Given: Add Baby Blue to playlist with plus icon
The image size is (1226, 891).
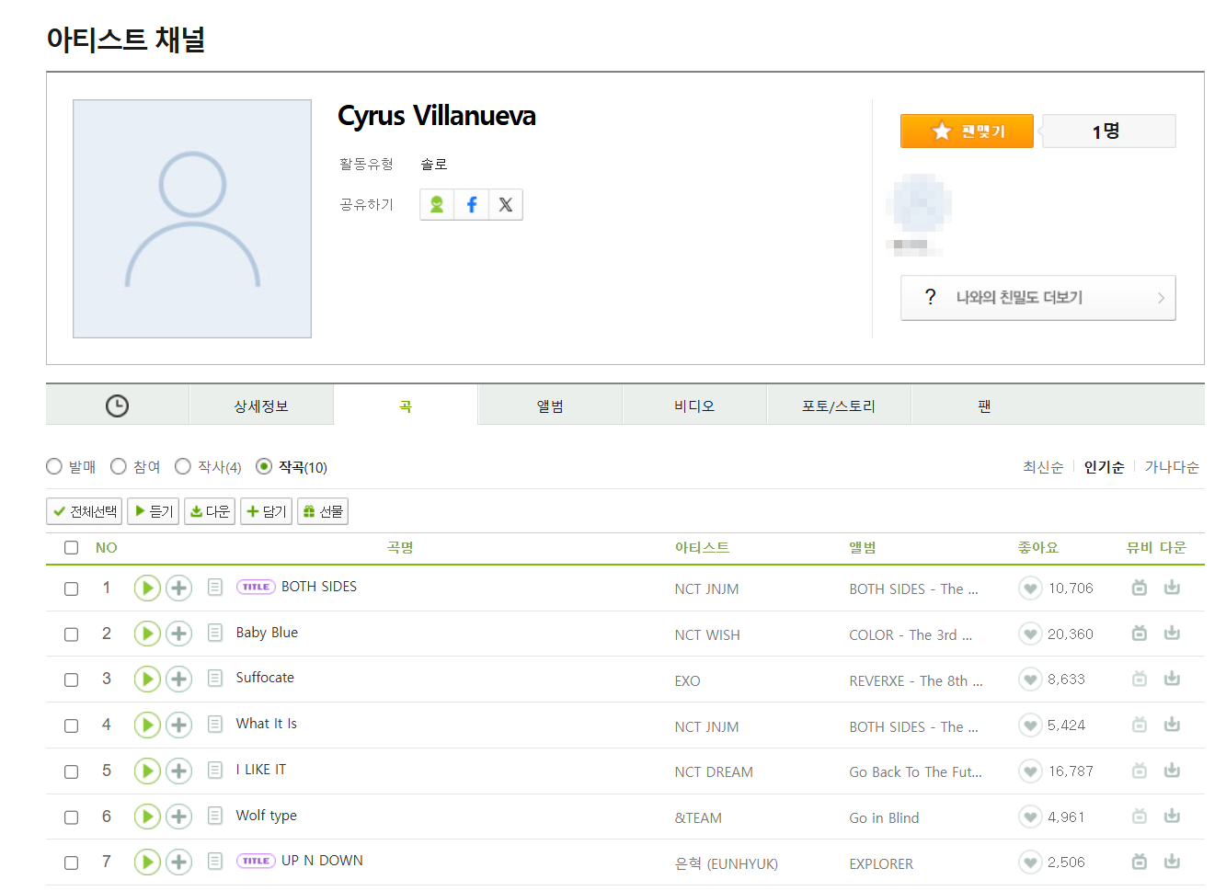Looking at the screenshot, I should point(178,634).
